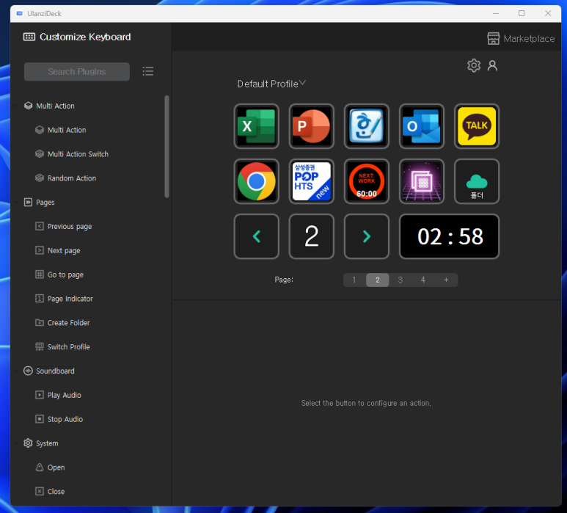Open the user account icon
This screenshot has width=567, height=513.
(492, 65)
